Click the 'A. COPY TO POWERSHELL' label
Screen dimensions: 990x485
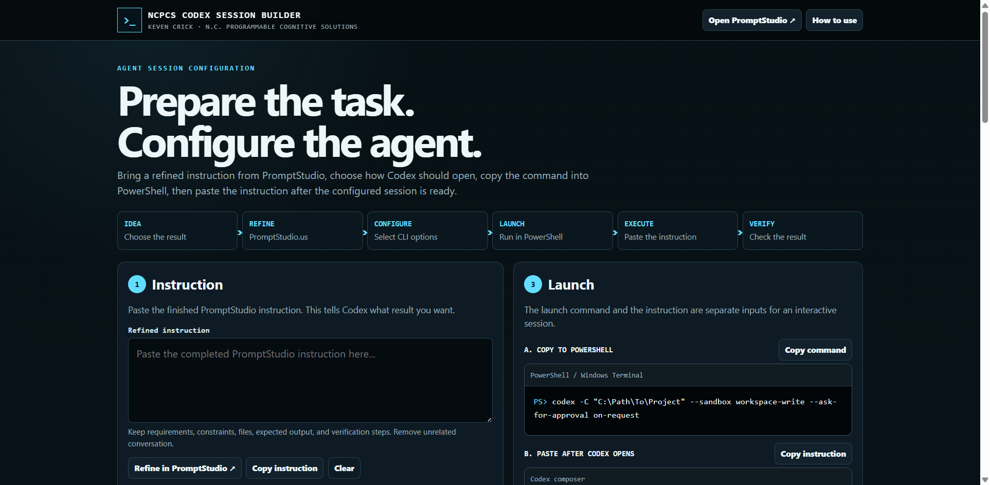click(568, 350)
